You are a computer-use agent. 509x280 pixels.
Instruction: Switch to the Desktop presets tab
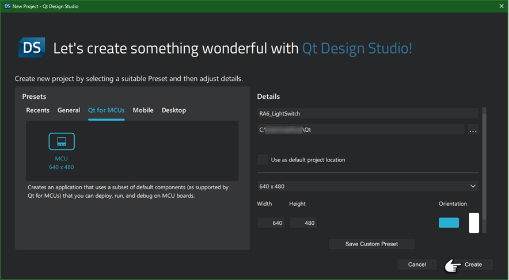(174, 110)
